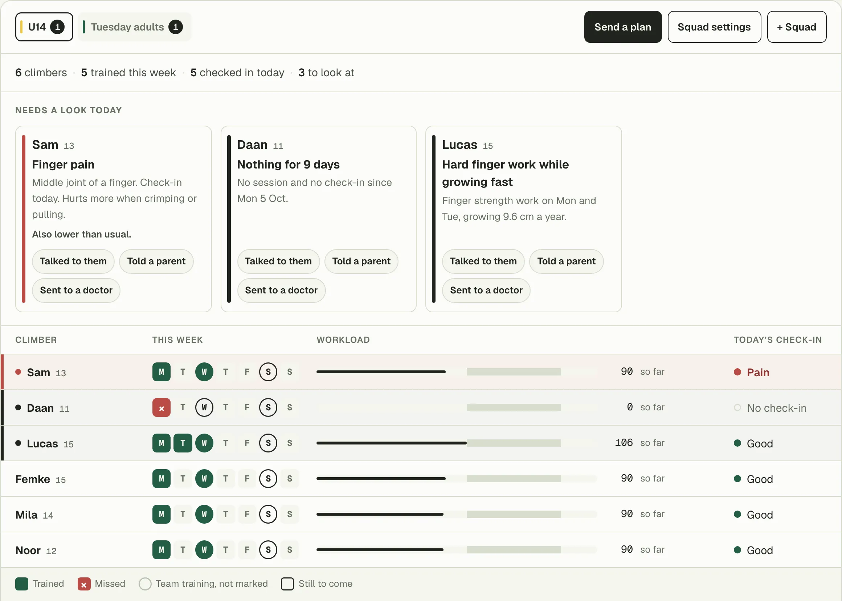Open Sam's row in the climber table
The height and width of the screenshot is (601, 842).
tap(421, 372)
